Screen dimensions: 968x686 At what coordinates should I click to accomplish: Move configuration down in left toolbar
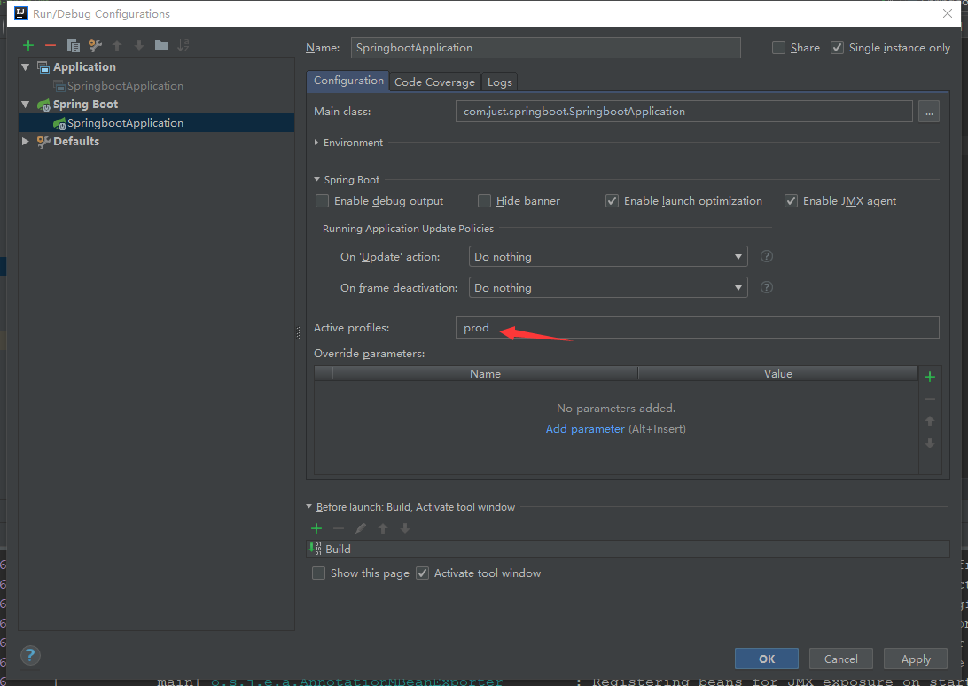point(139,45)
